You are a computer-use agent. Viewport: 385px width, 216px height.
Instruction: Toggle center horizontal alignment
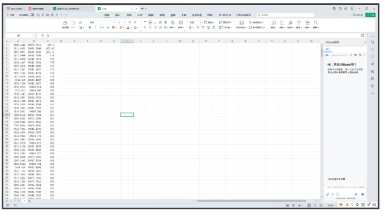pyautogui.click(x=150, y=28)
